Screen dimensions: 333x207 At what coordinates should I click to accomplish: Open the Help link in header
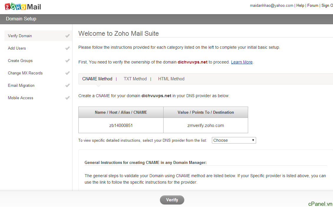[x=300, y=6]
